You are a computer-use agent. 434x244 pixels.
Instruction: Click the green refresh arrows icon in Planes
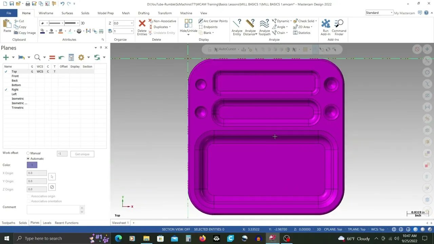[97, 58]
